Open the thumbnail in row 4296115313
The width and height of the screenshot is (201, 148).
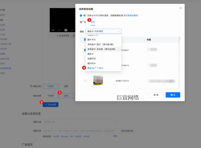pos(98,80)
